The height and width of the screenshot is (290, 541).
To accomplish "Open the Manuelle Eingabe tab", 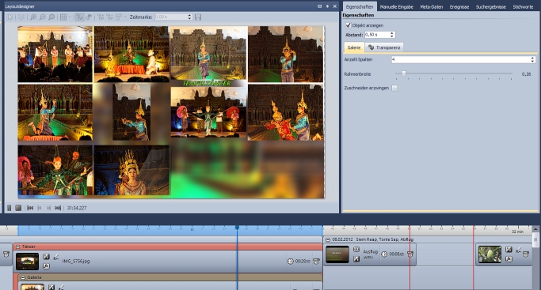I will 396,6.
